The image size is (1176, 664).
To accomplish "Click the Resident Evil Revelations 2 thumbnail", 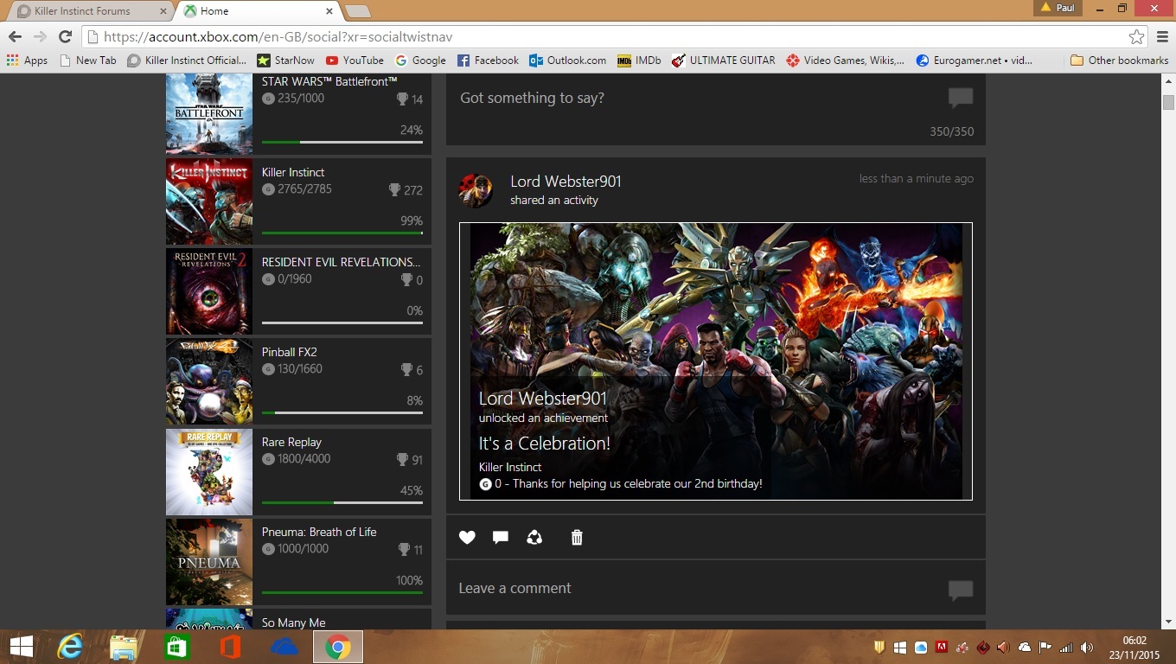I will pyautogui.click(x=209, y=291).
